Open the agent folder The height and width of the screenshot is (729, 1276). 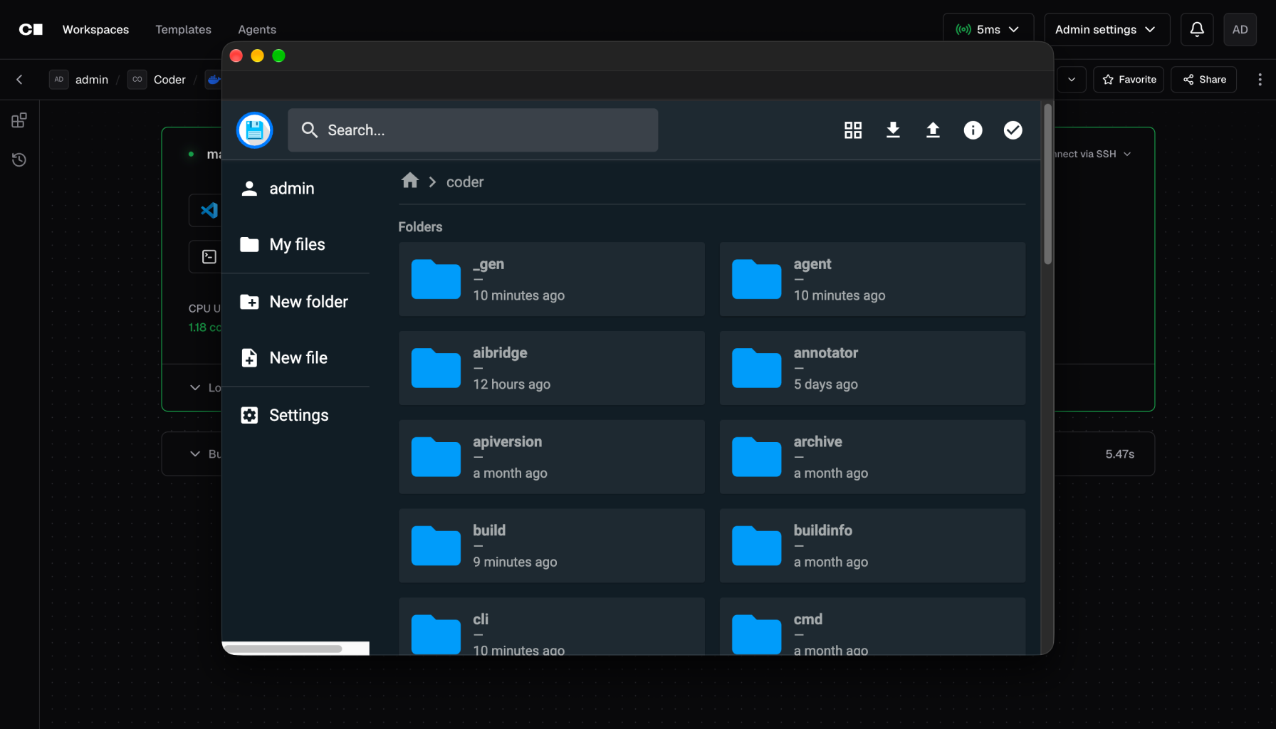[x=872, y=279]
